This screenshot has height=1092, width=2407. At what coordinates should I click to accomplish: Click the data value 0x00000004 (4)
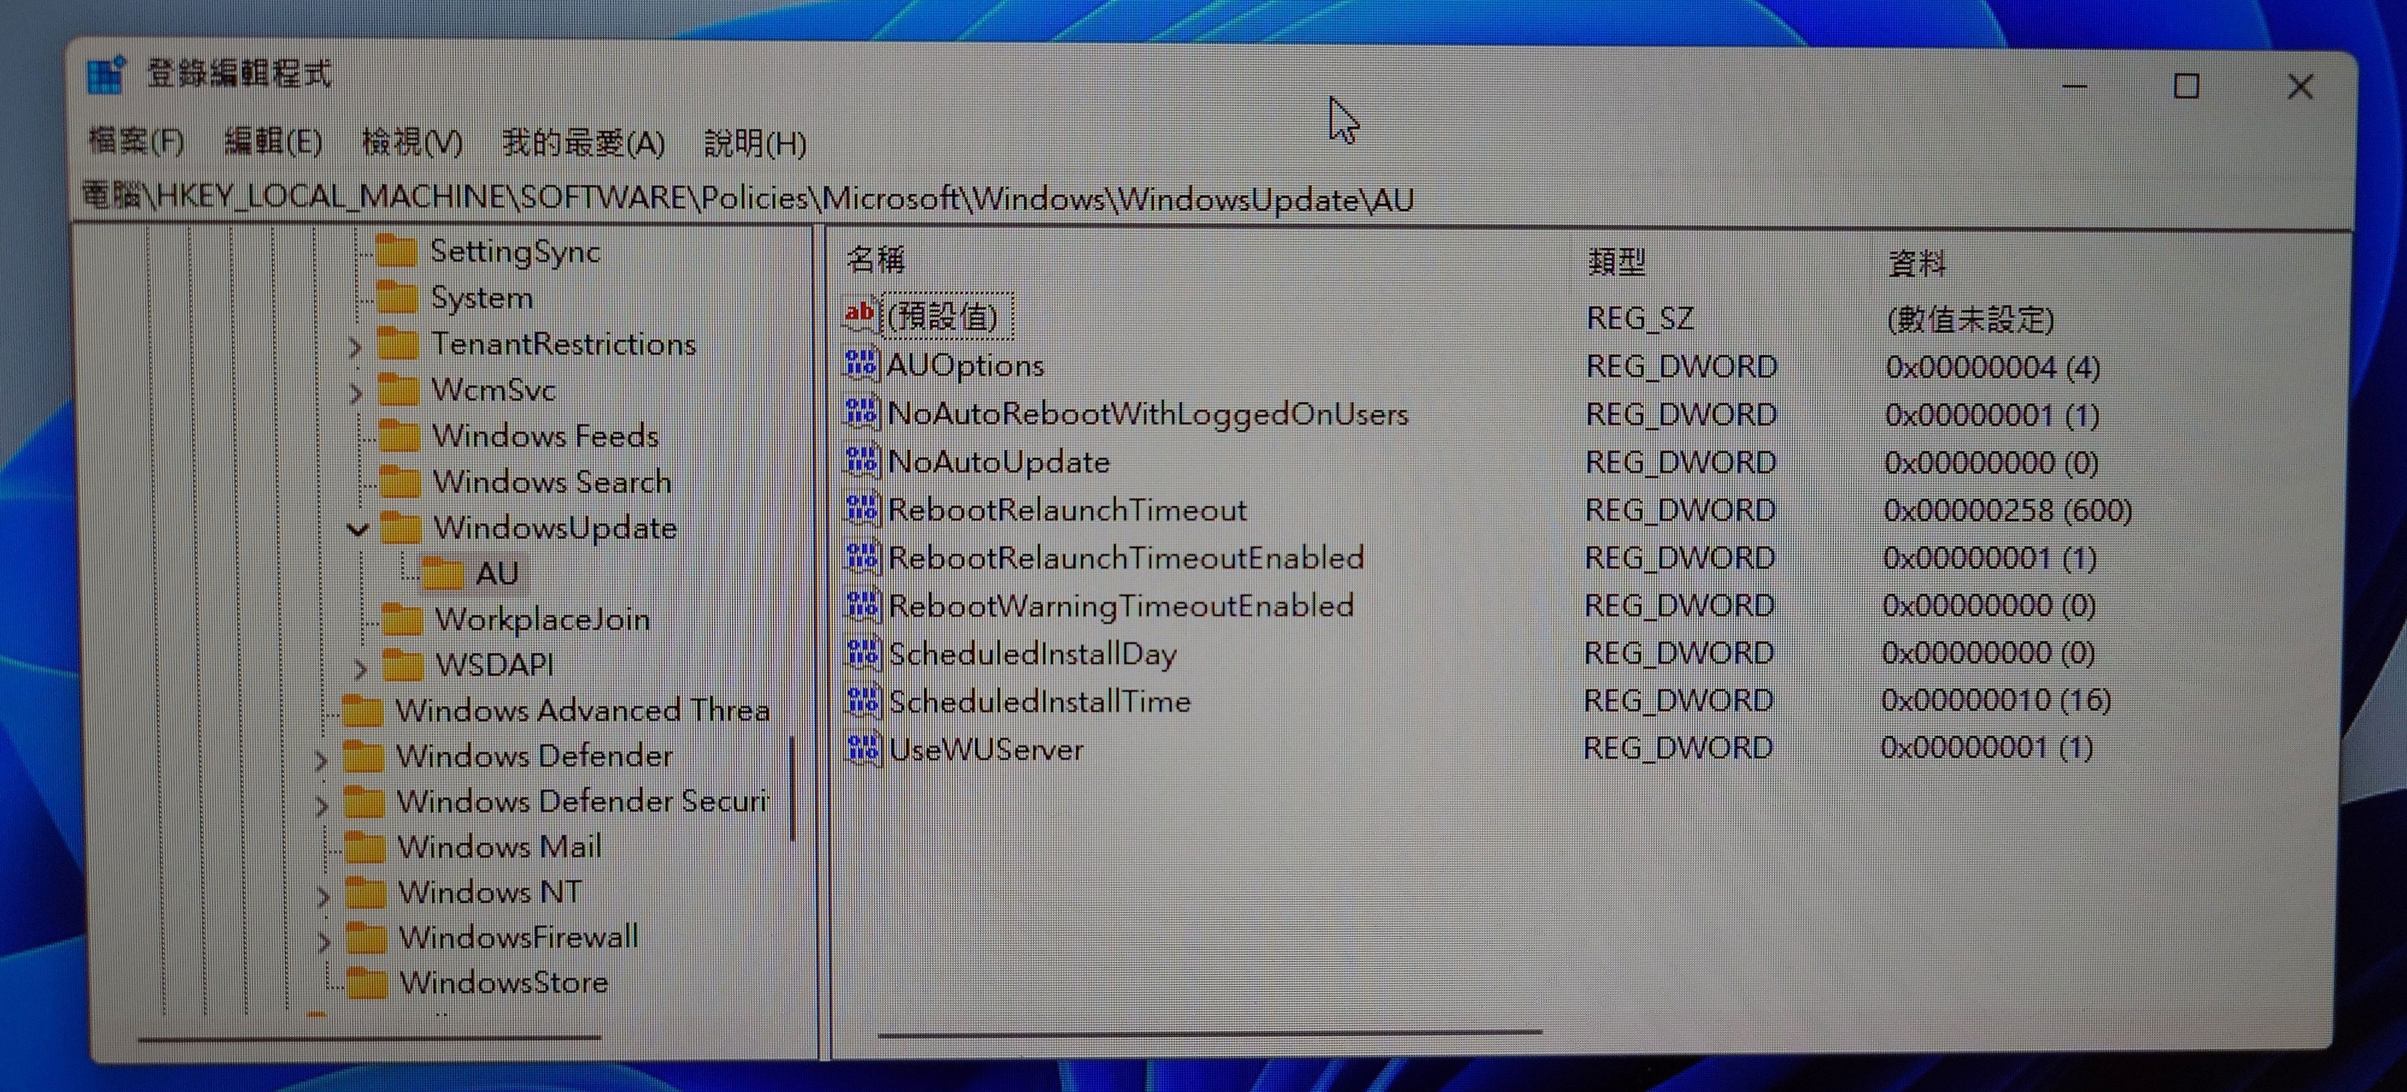click(1993, 367)
